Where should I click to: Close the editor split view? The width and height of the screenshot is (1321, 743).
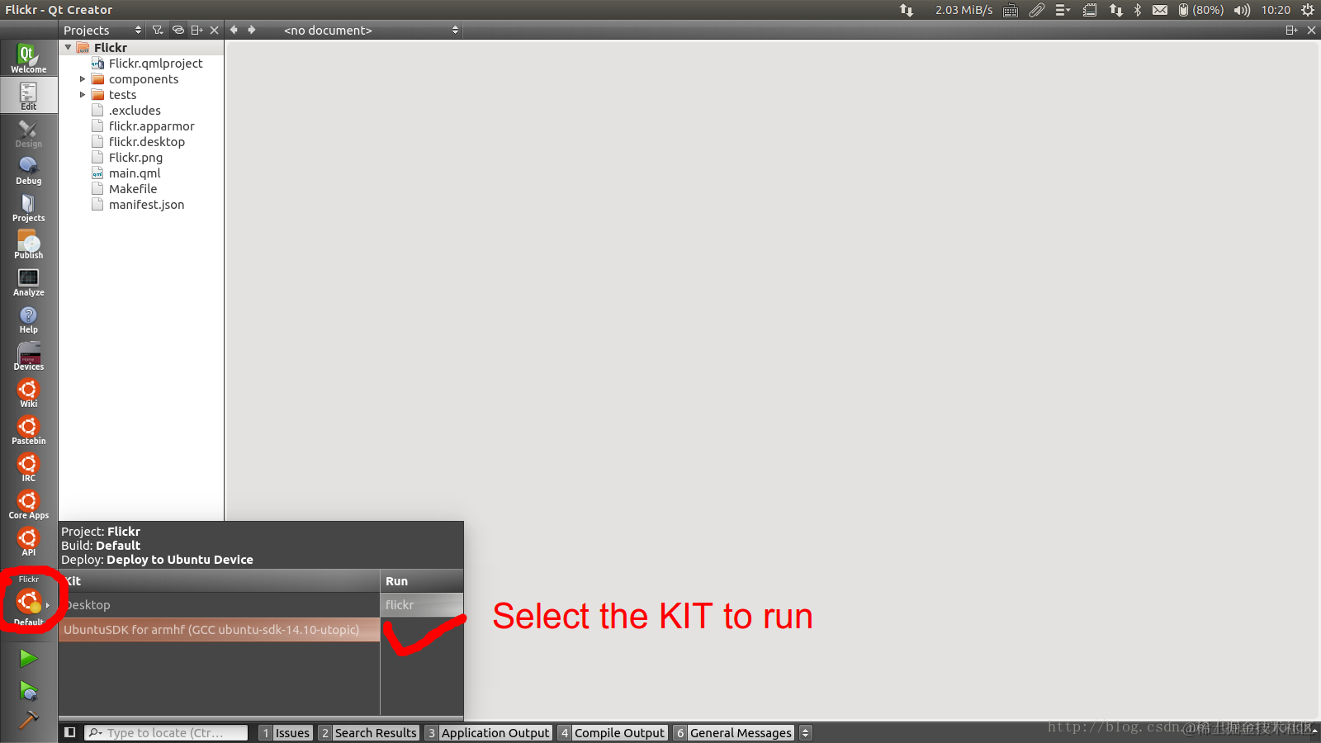(x=1311, y=30)
